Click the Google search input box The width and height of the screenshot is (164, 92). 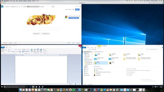[42, 29]
